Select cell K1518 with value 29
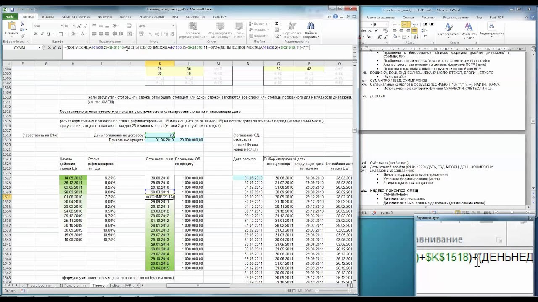538x302 pixels. point(160,135)
